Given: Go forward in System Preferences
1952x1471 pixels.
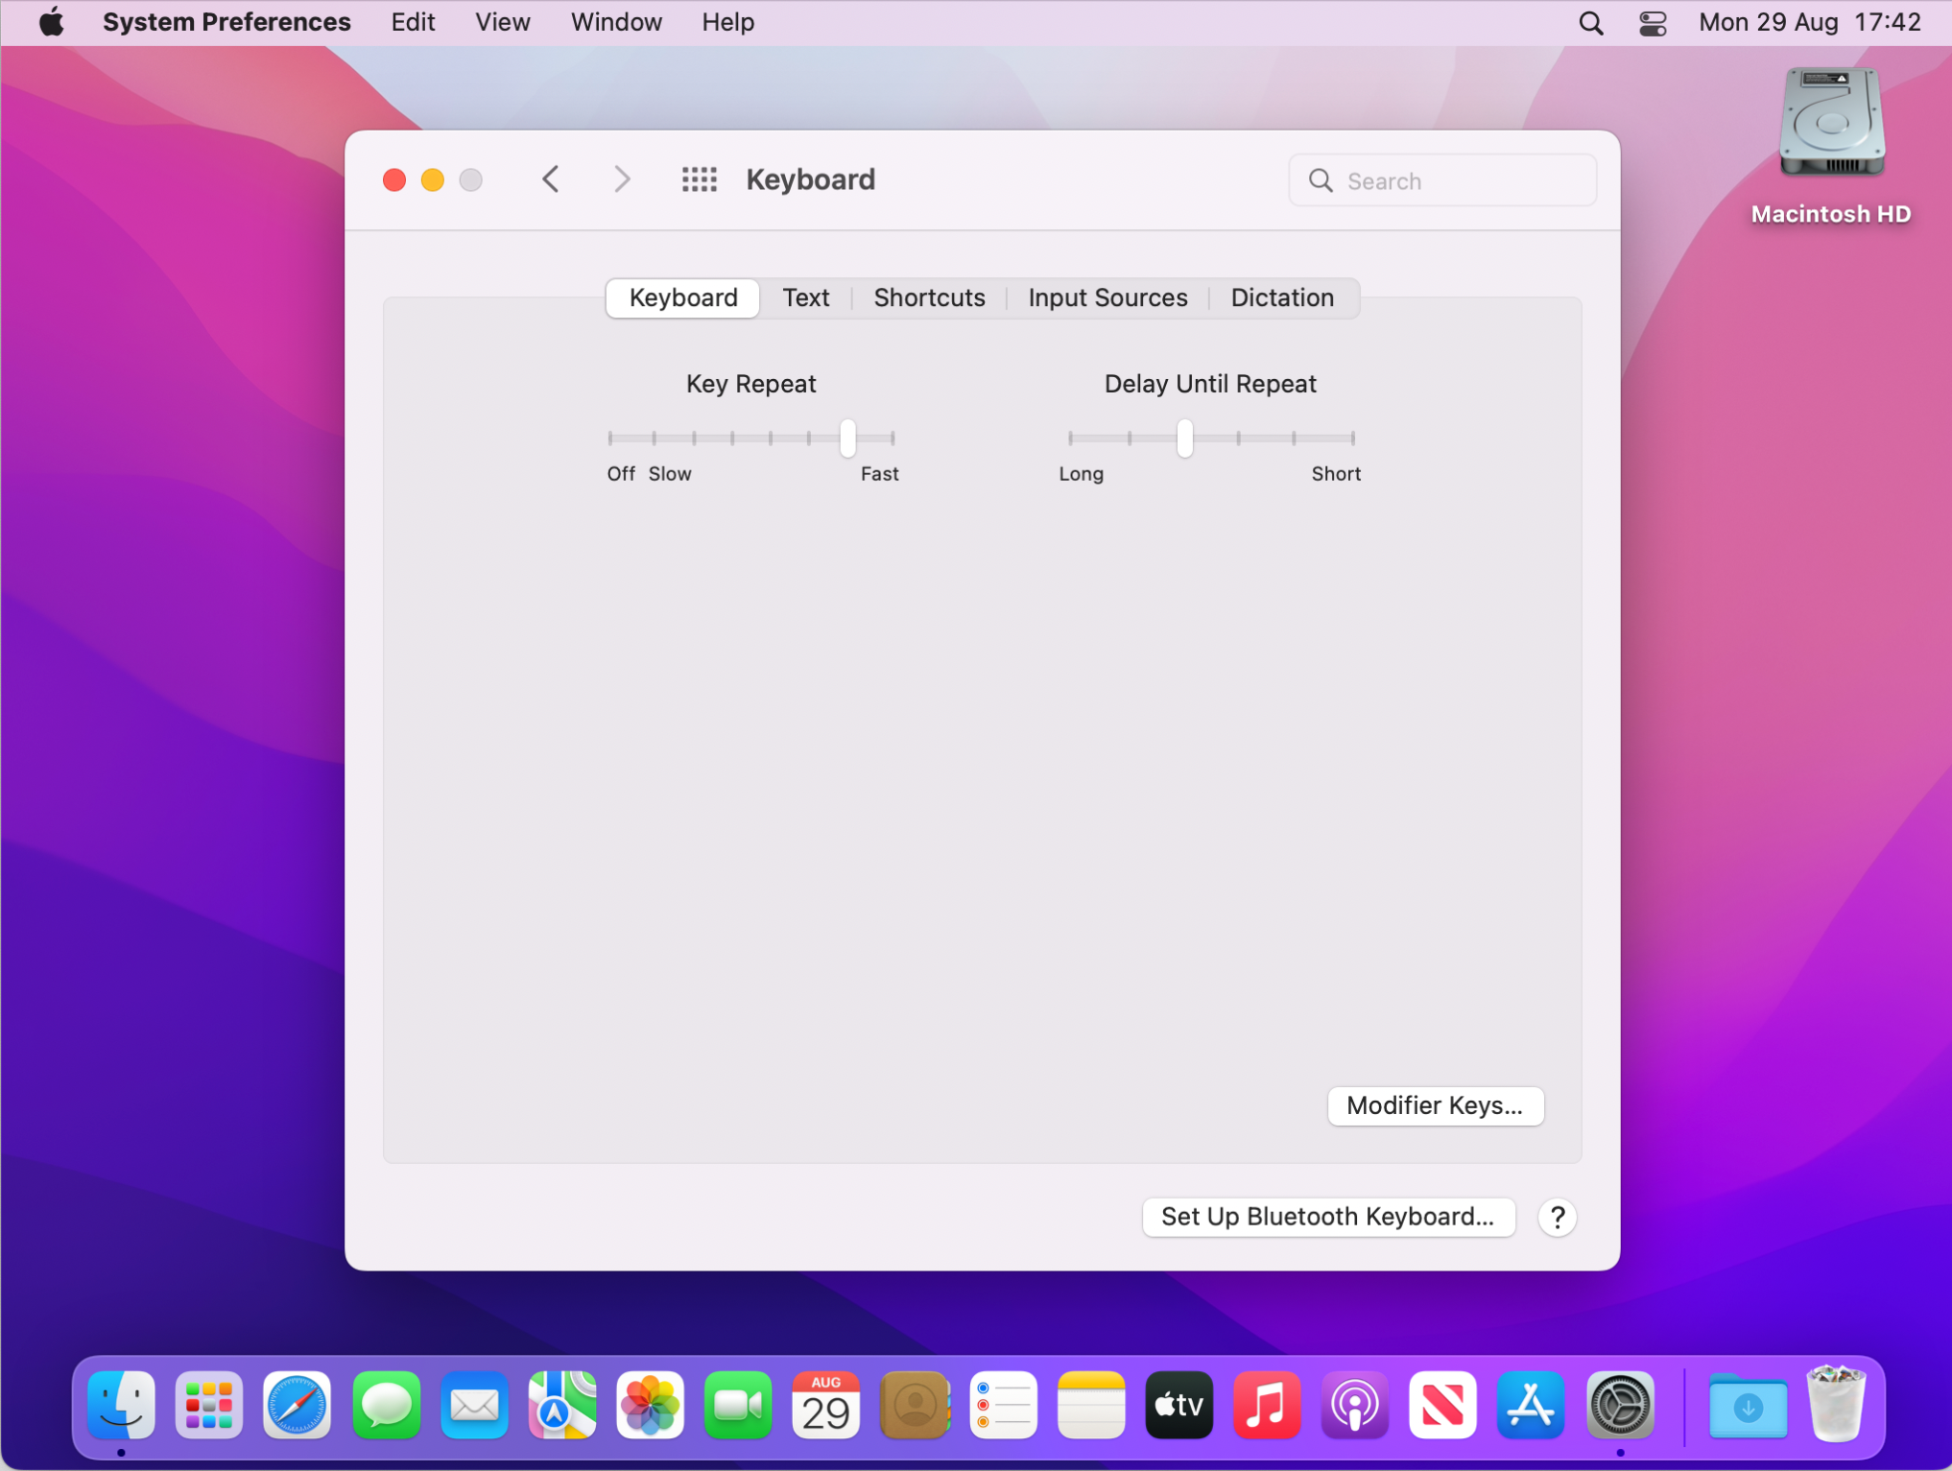Looking at the screenshot, I should 622,179.
